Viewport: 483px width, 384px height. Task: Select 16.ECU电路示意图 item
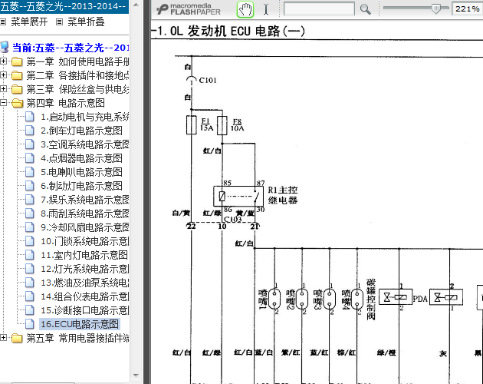[x=80, y=324]
